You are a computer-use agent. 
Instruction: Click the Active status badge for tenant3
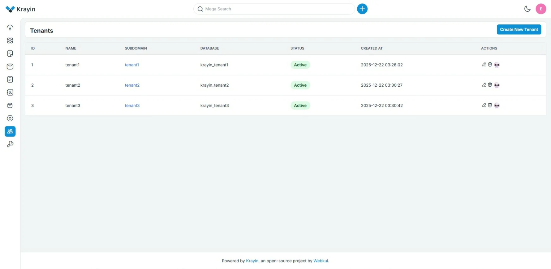(300, 106)
